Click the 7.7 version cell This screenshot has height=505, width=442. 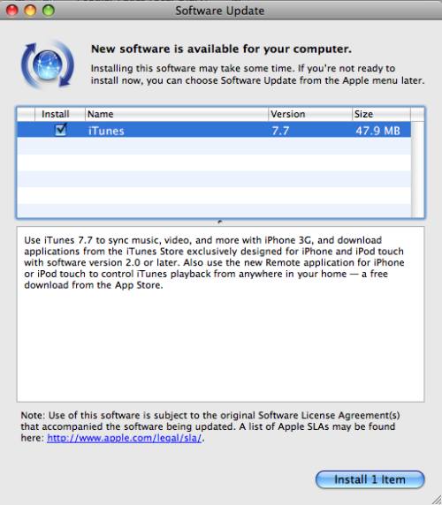point(280,131)
